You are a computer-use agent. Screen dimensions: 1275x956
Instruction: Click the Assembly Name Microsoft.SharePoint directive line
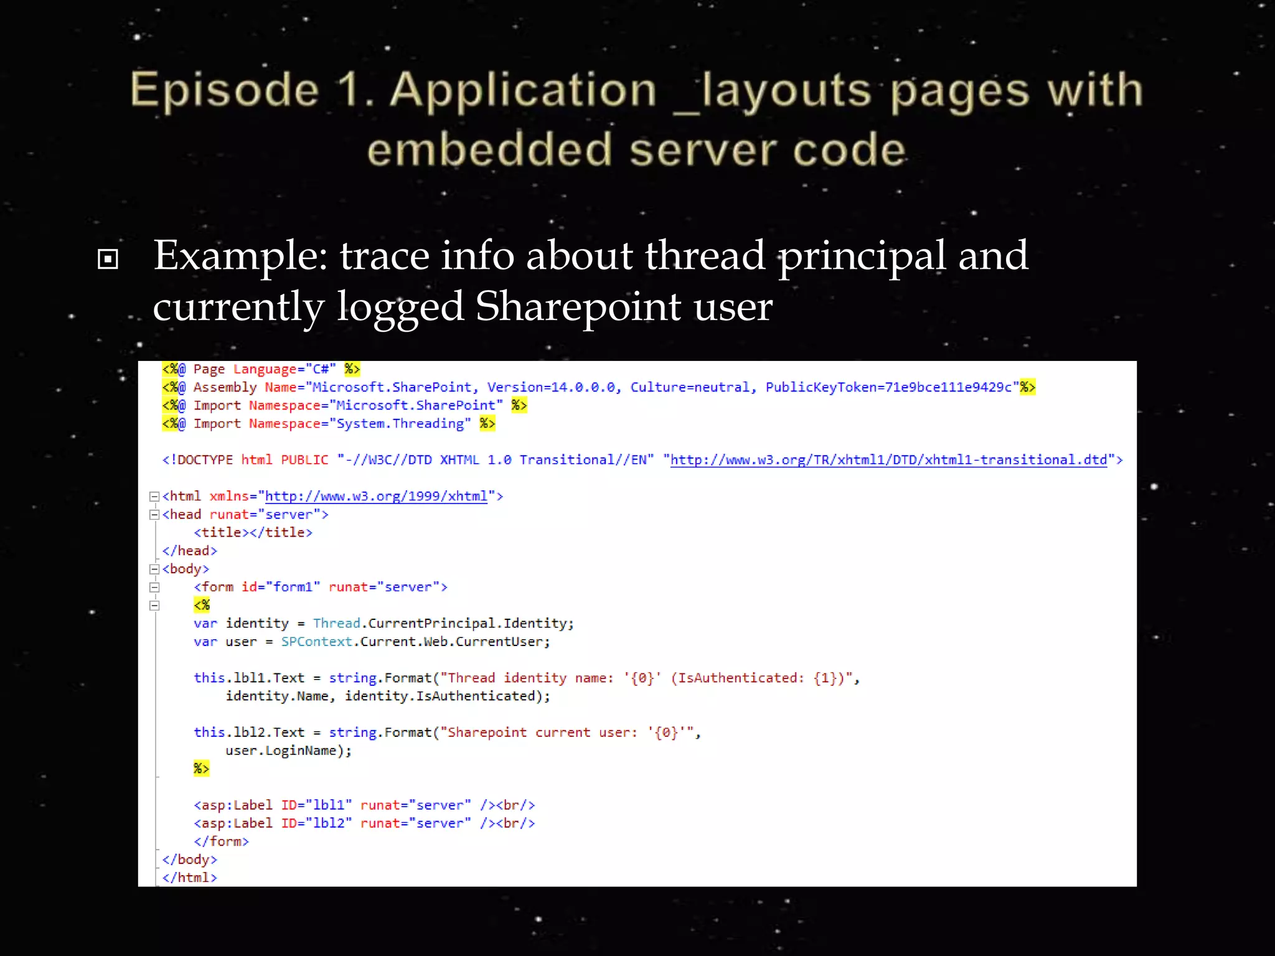[x=598, y=387]
